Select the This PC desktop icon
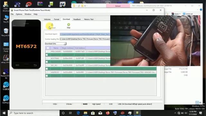Screen dimensions: 206x116 6,19
